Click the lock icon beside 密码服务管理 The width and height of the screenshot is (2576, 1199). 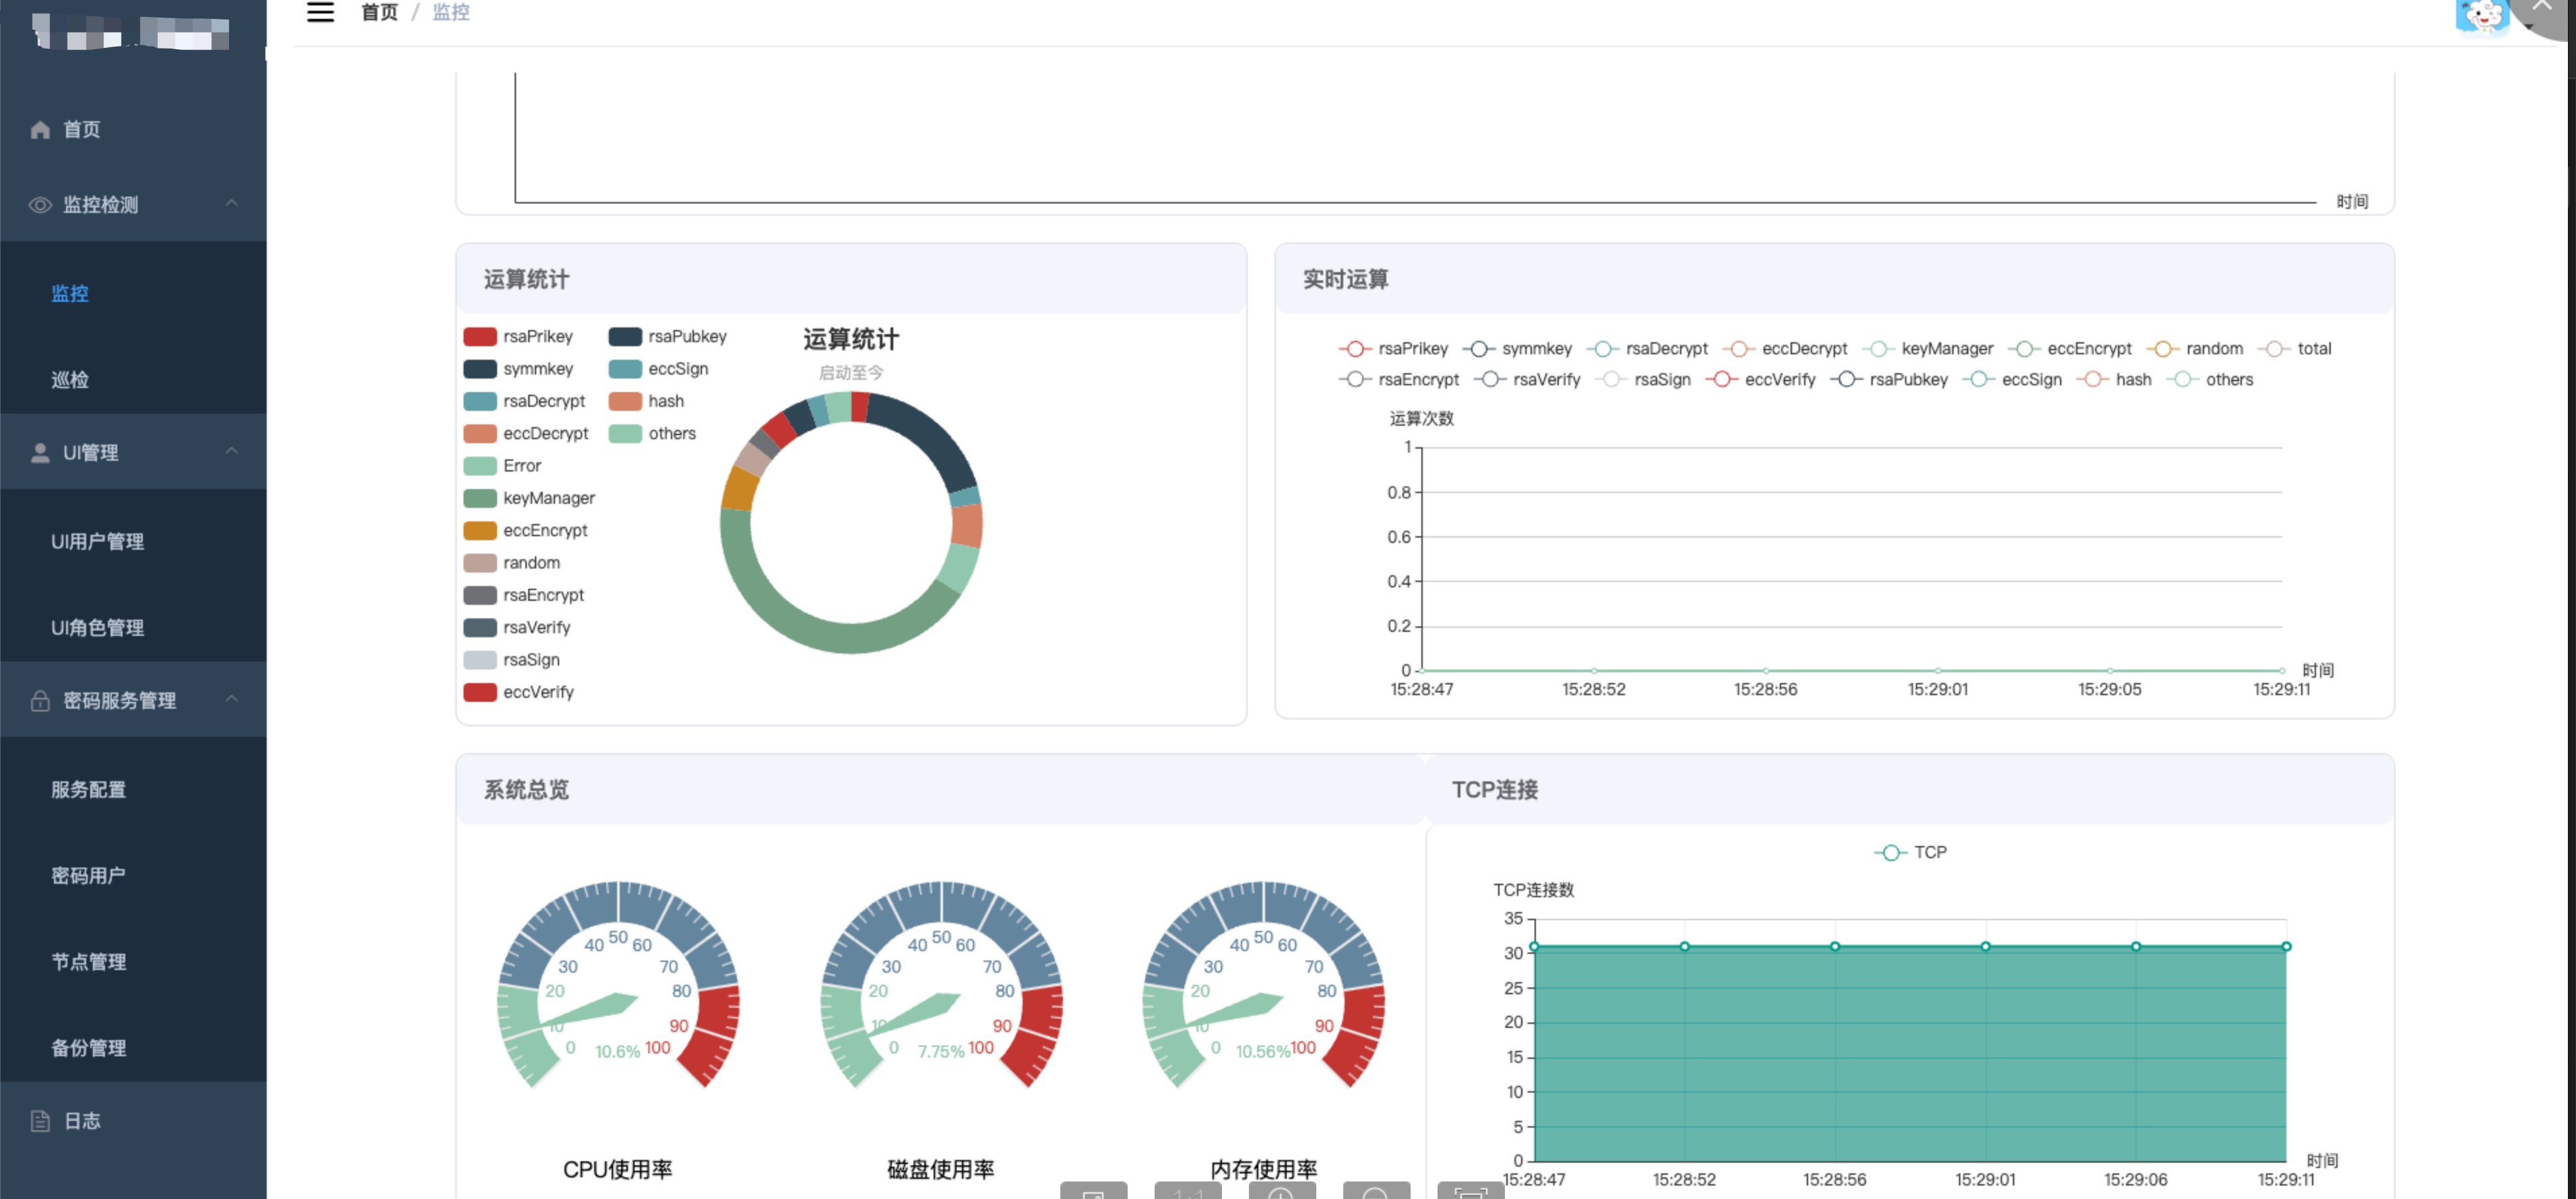(x=40, y=701)
